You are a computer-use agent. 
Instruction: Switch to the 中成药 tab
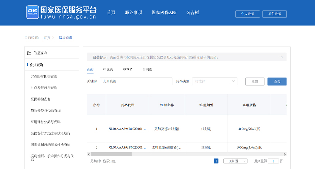[108, 70]
